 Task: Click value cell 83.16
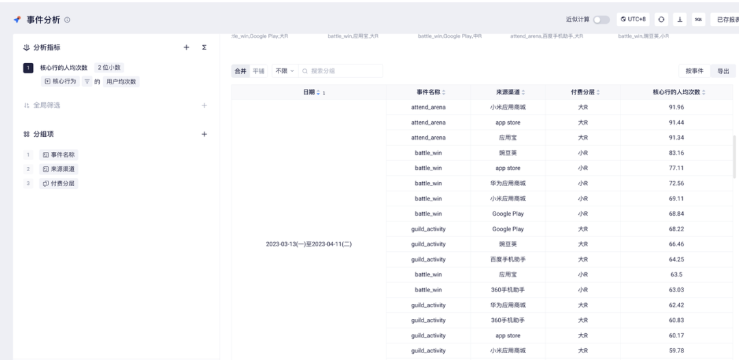tap(676, 153)
